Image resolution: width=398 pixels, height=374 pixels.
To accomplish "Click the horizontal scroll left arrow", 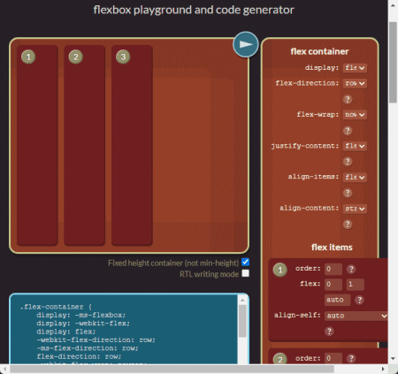I will [x=4, y=369].
